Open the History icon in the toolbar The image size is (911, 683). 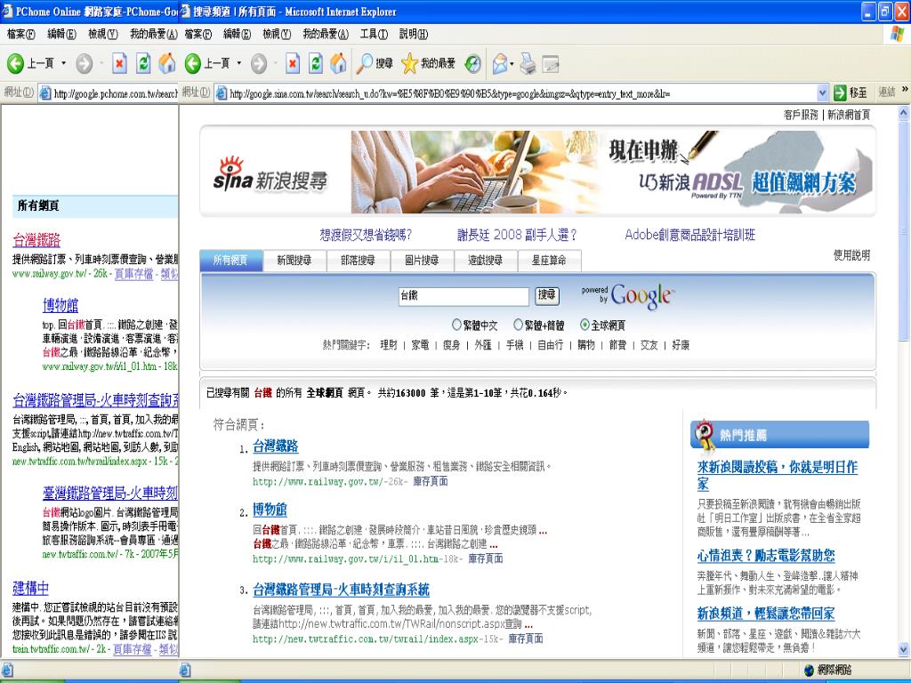[473, 63]
